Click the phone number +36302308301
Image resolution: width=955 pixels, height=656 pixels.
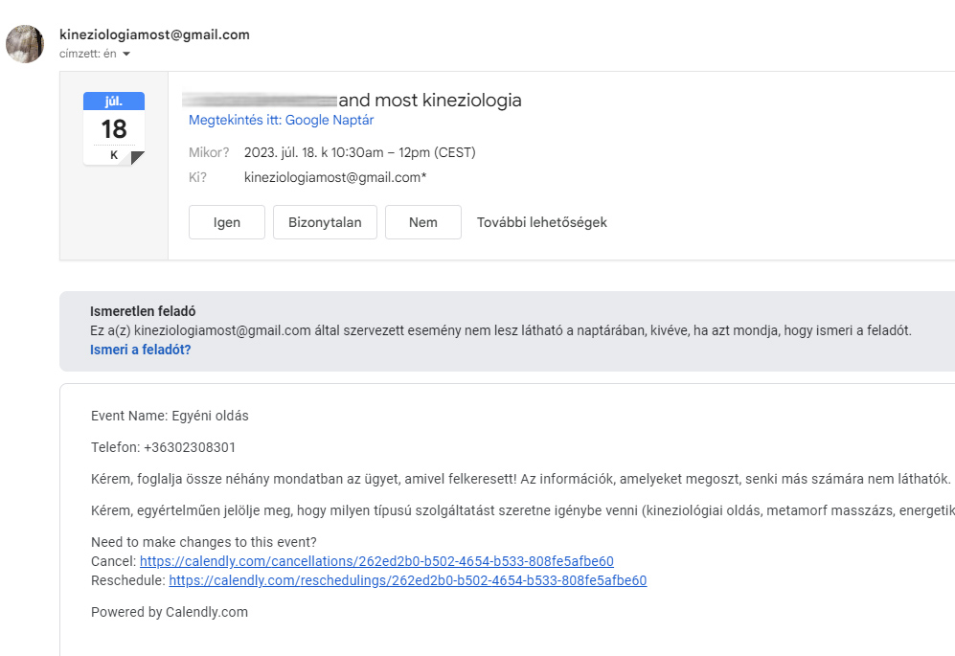tap(190, 447)
